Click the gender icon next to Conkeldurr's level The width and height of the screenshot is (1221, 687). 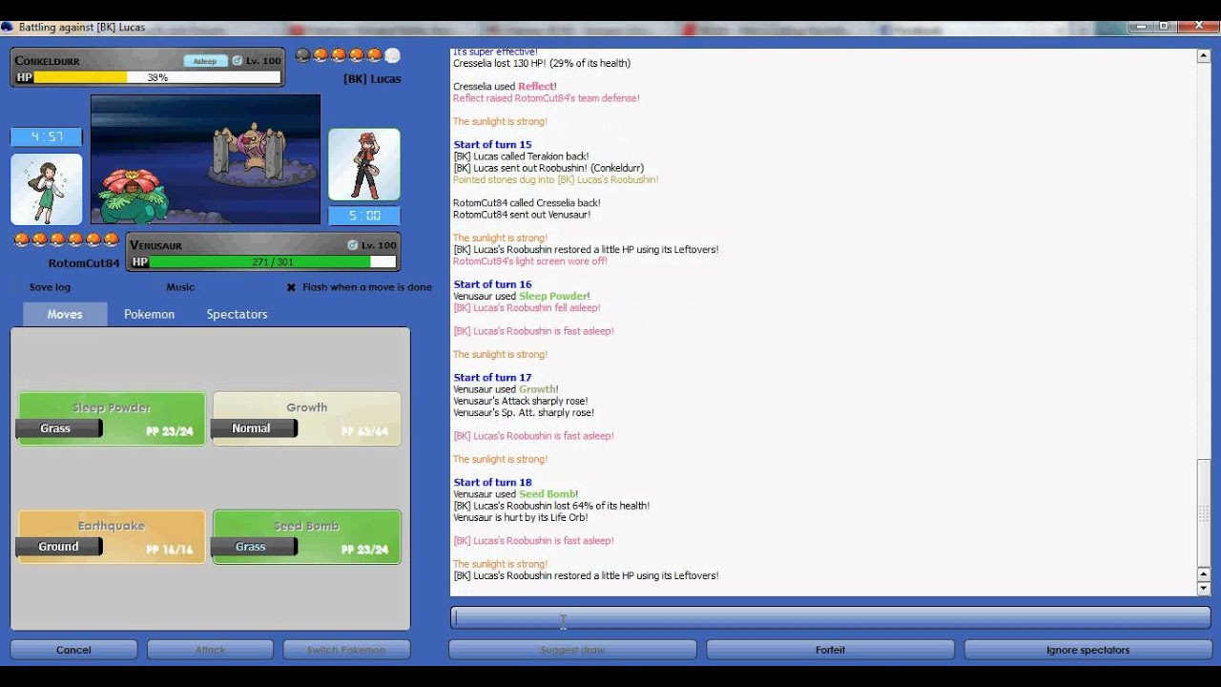click(x=238, y=61)
